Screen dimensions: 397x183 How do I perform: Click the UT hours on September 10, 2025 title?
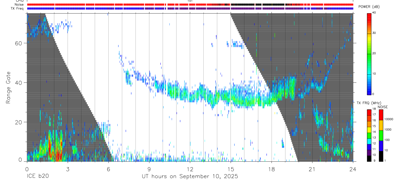(x=190, y=177)
